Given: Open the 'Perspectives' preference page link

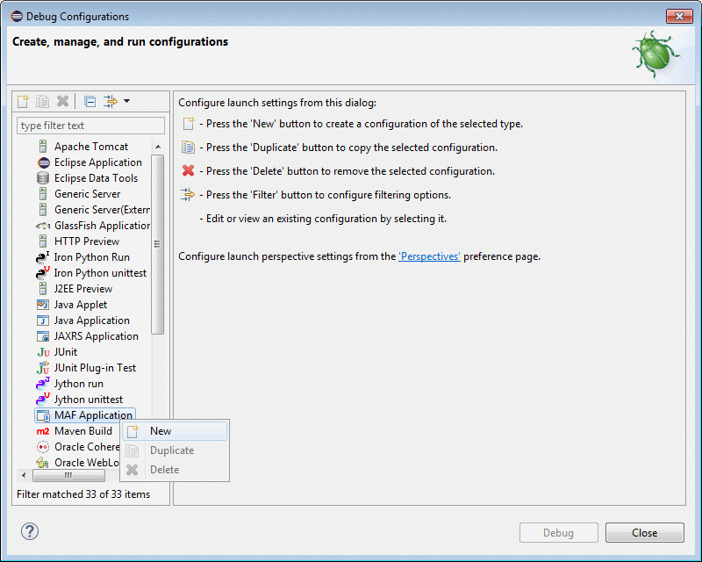Looking at the screenshot, I should (x=429, y=256).
